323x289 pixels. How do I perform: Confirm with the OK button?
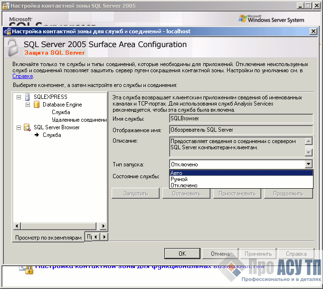click(x=182, y=253)
